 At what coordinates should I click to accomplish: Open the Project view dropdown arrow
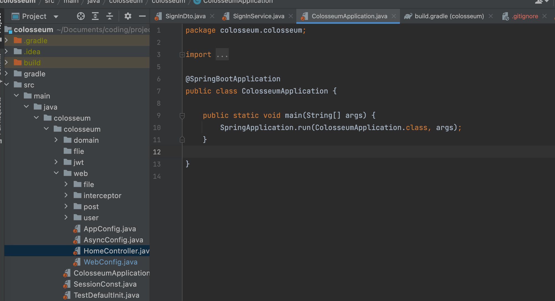click(56, 17)
